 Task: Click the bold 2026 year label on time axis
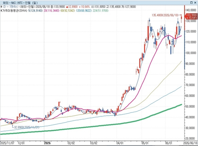pos(47,143)
